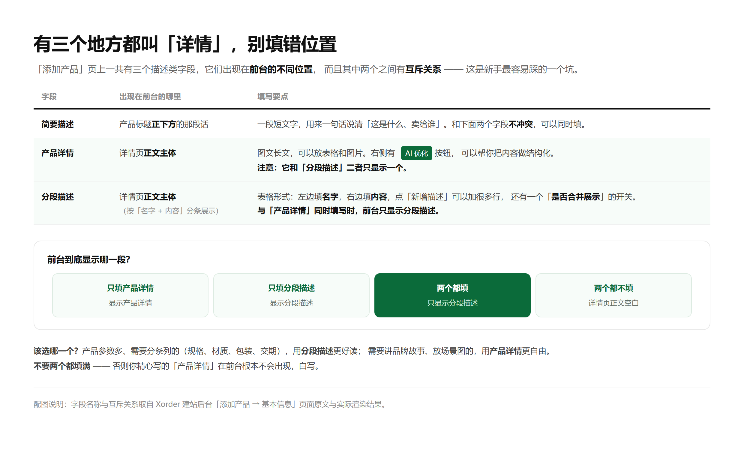Click the bold line '与「产品详情」同时填写时，前台只显示分段描述。'
Viewport: 744px width, 450px height.
click(x=348, y=211)
